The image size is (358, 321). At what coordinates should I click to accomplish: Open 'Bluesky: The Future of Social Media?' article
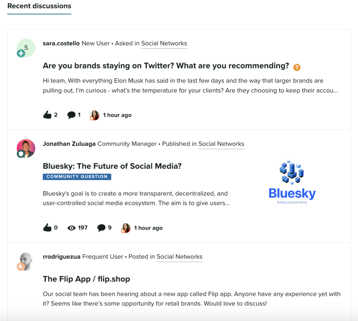pyautogui.click(x=112, y=166)
